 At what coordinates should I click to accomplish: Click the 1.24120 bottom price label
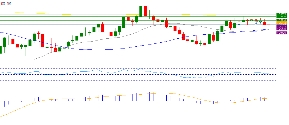coord(282,33)
